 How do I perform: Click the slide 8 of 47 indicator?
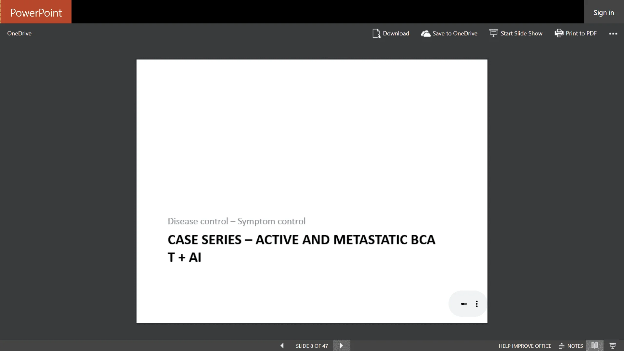point(312,345)
